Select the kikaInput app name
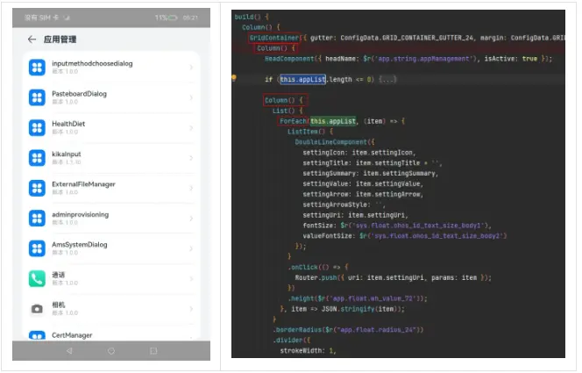 pyautogui.click(x=67, y=154)
